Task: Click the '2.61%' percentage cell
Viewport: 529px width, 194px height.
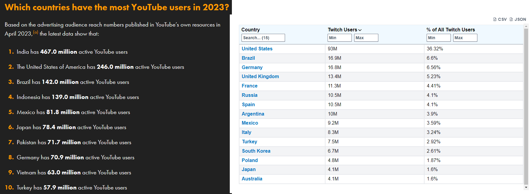Action: [473, 151]
